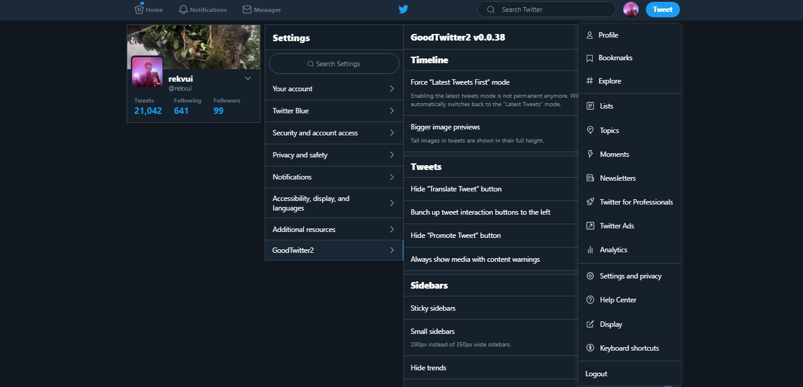This screenshot has height=387, width=803.
Task: Expand the GoodTwitter2 chevron
Action: point(392,250)
